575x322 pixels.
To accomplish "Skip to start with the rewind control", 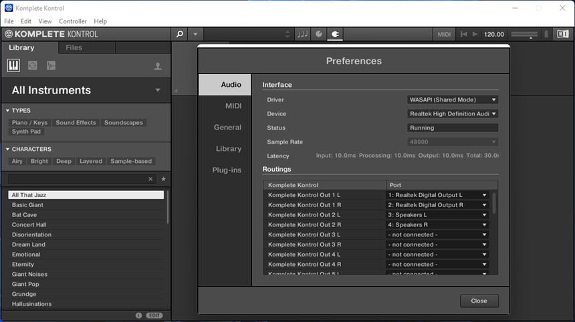I will click(463, 34).
